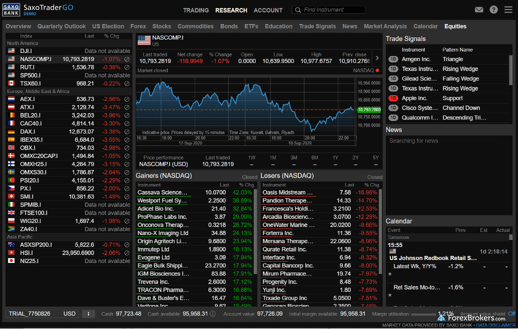Click info icon next to Cash available
518x329 pixels.
coord(213,314)
